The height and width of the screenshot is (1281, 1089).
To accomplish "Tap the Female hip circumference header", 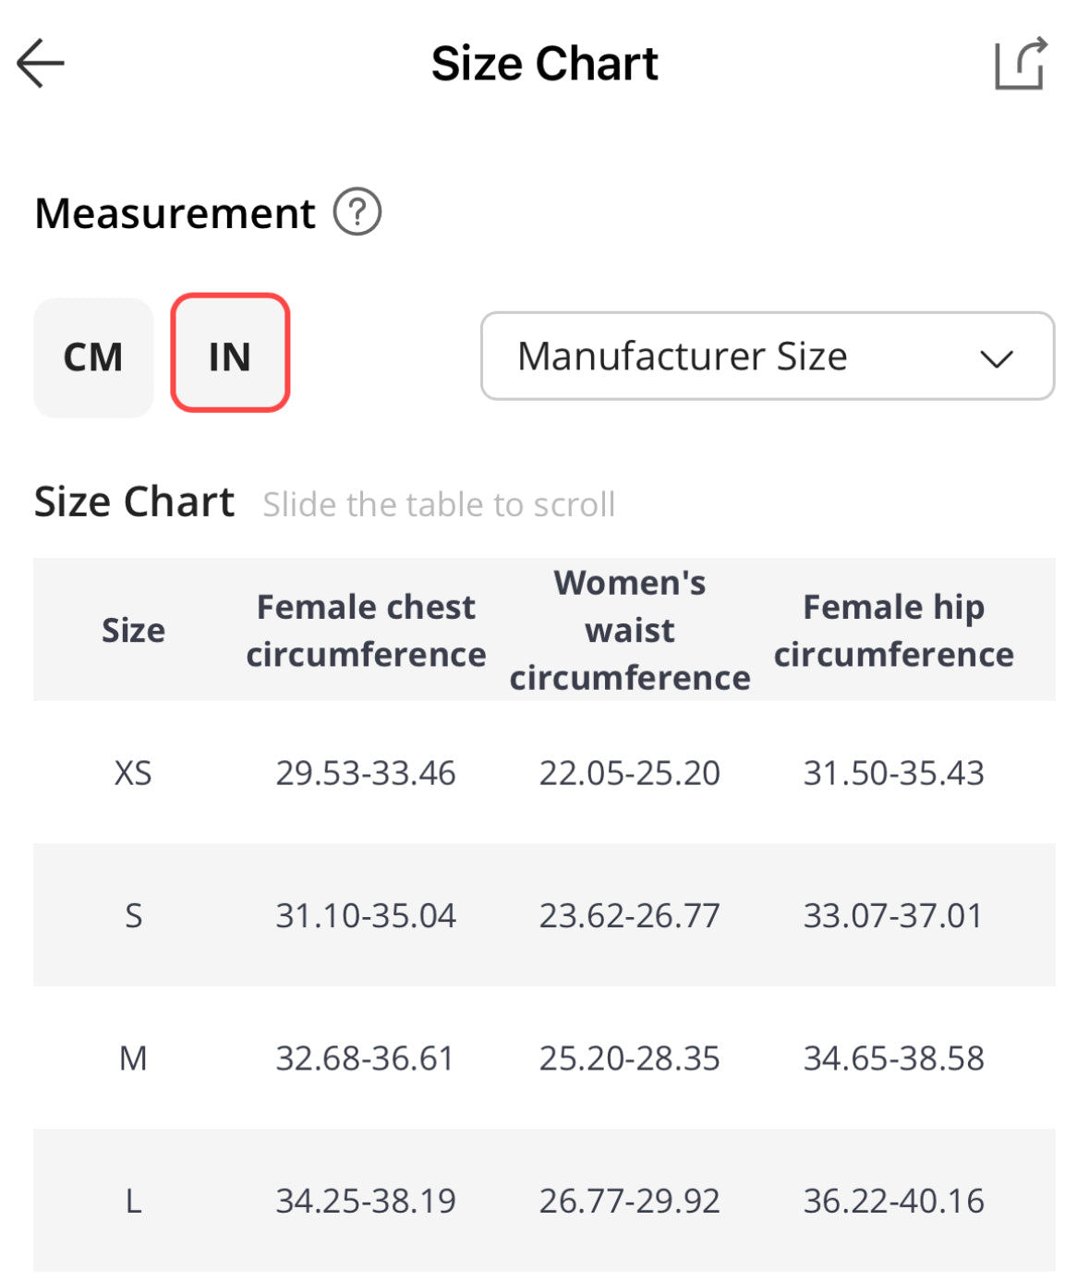I will click(x=893, y=631).
